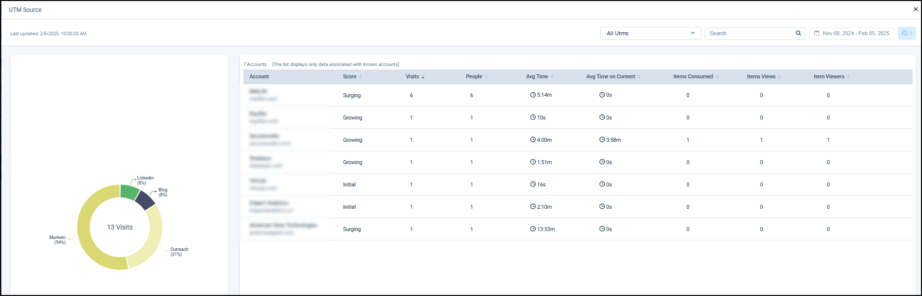The image size is (922, 296).
Task: Close the UTM Source panel
Action: click(x=916, y=9)
